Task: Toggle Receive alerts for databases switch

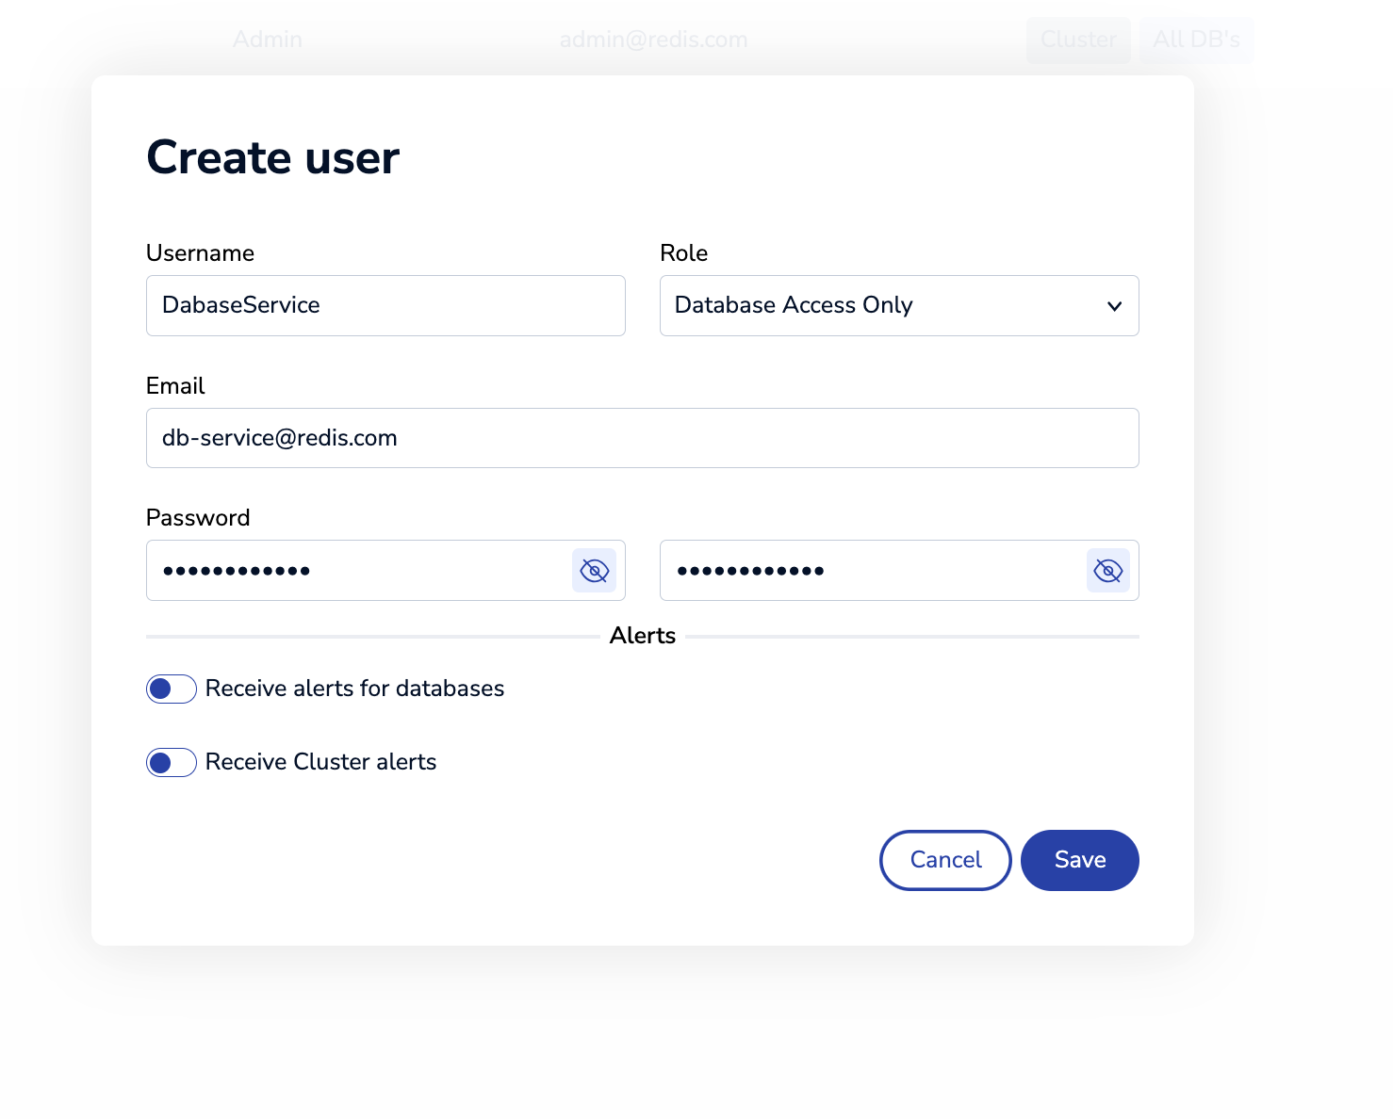Action: coord(172,689)
